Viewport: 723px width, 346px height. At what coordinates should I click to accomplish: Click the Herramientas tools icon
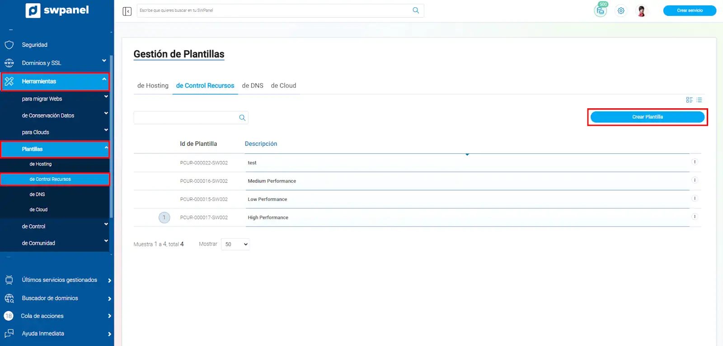pos(9,82)
